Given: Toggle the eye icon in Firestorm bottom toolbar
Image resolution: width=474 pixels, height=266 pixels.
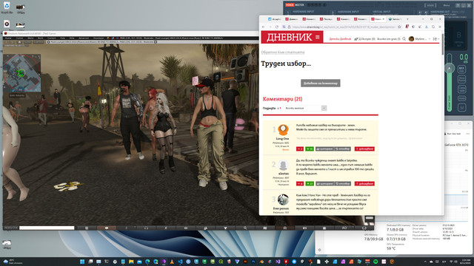Looking at the screenshot, I should tap(186, 228).
